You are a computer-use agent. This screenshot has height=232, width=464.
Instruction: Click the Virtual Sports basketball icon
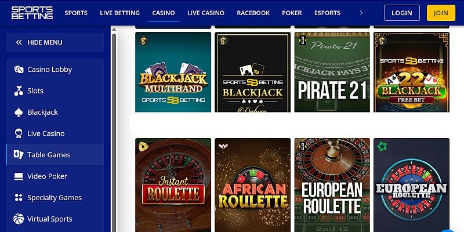pos(19,219)
